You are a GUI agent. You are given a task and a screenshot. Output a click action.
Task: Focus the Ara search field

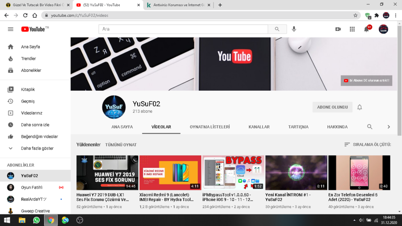[x=183, y=29]
